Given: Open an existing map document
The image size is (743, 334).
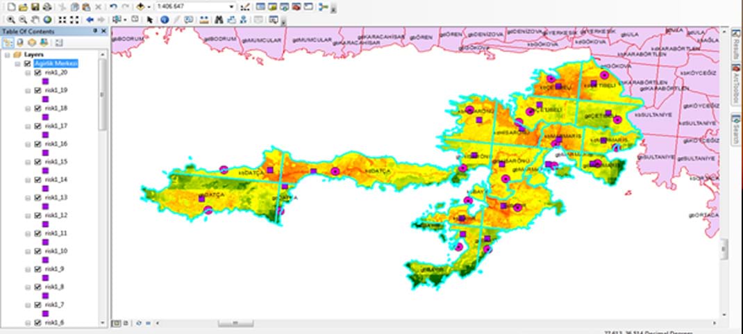Looking at the screenshot, I should (x=23, y=7).
